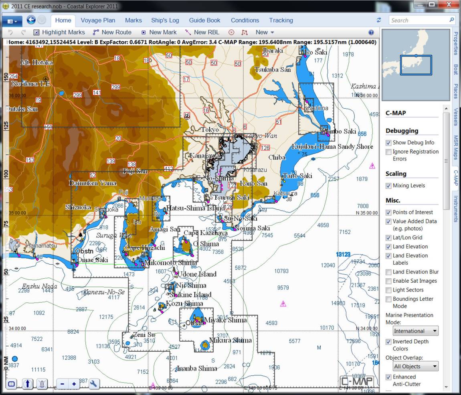The image size is (461, 395).
Task: Go back with the blue arrow button
Action: tap(31, 20)
